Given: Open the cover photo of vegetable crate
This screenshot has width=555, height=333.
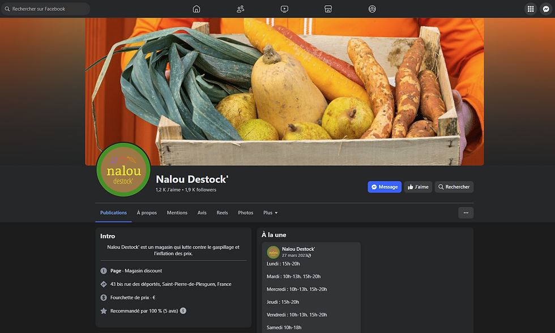Looking at the screenshot, I should coord(284,91).
